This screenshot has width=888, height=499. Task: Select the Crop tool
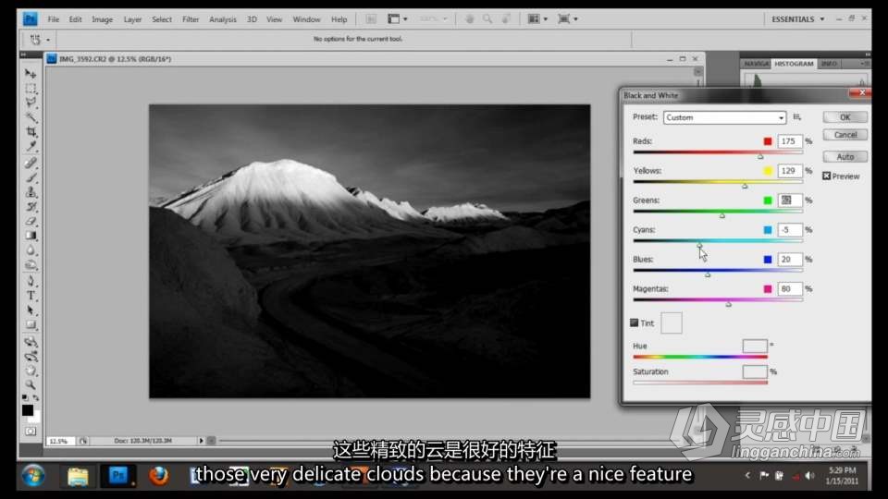[31, 132]
